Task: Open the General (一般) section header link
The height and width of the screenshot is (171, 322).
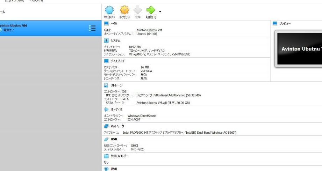Action: tap(114, 24)
